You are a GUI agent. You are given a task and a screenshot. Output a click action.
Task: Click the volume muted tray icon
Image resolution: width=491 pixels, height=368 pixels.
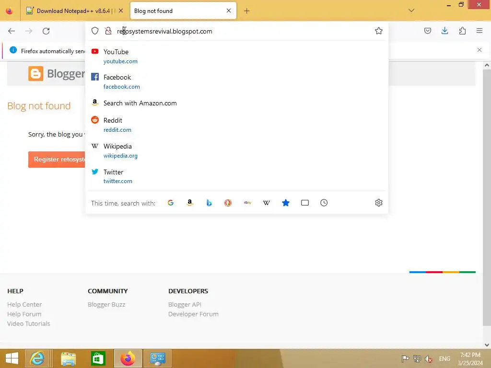[x=428, y=358]
